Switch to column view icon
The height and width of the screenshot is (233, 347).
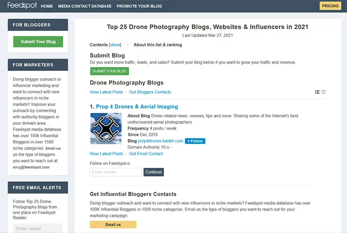pyautogui.click(x=324, y=92)
